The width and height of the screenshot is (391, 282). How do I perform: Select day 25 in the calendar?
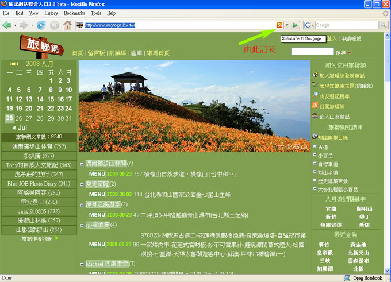9,118
